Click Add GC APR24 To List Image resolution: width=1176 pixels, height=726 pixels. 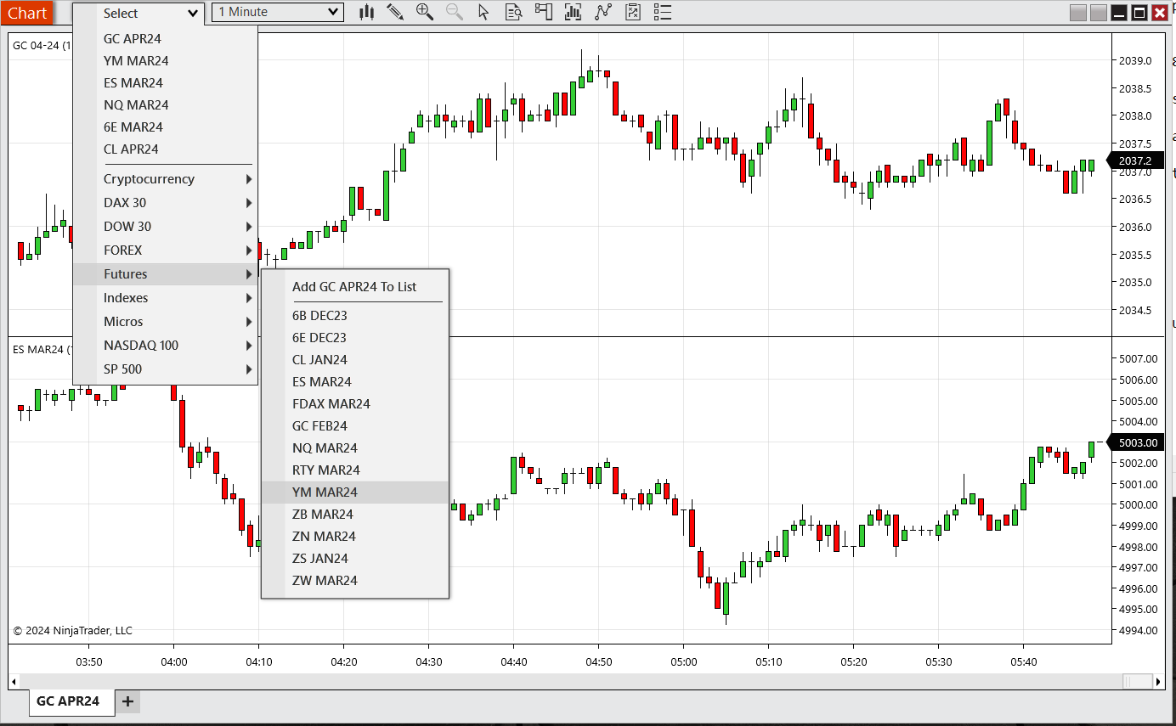355,287
